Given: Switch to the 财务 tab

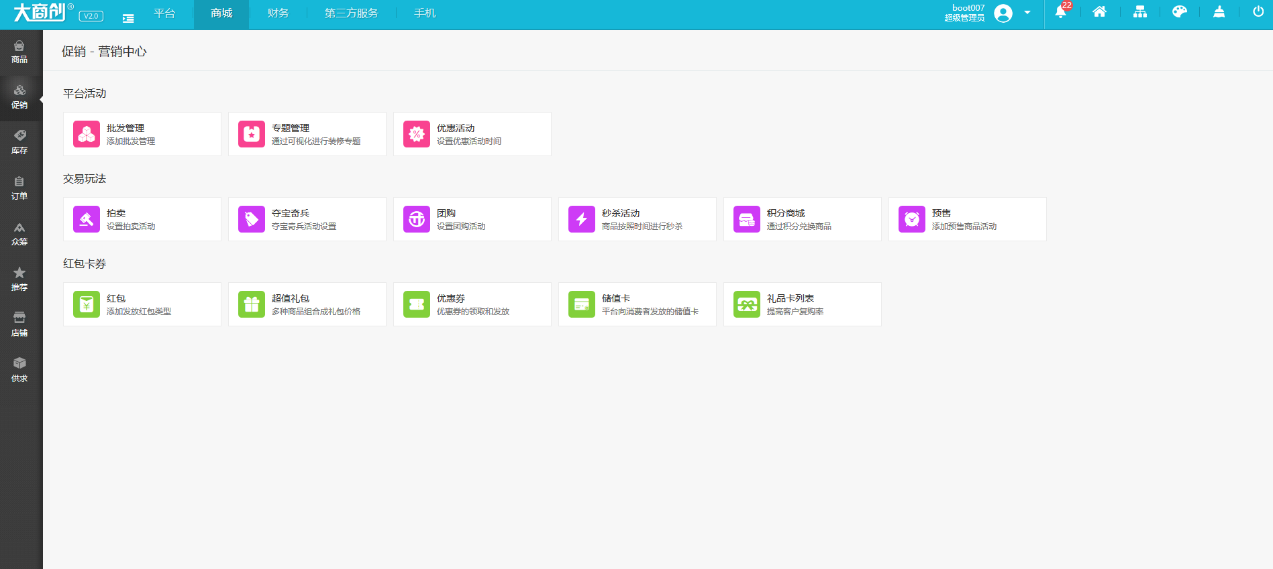Looking at the screenshot, I should pos(278,13).
